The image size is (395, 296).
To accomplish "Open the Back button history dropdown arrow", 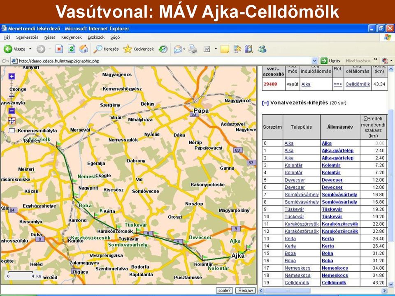I will click(30, 49).
